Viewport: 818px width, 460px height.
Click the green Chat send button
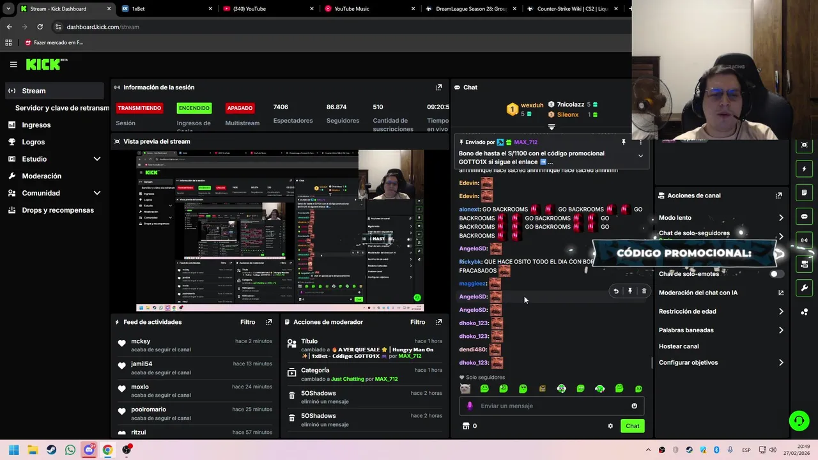[632, 426]
